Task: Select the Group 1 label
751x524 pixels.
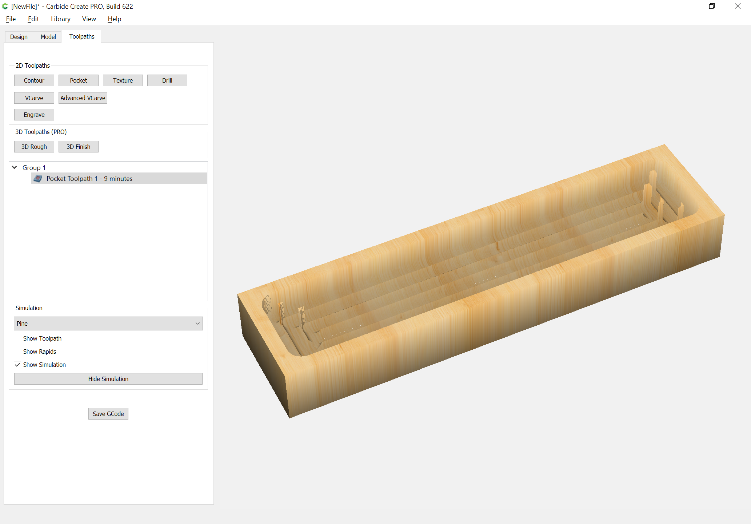Action: (x=34, y=167)
